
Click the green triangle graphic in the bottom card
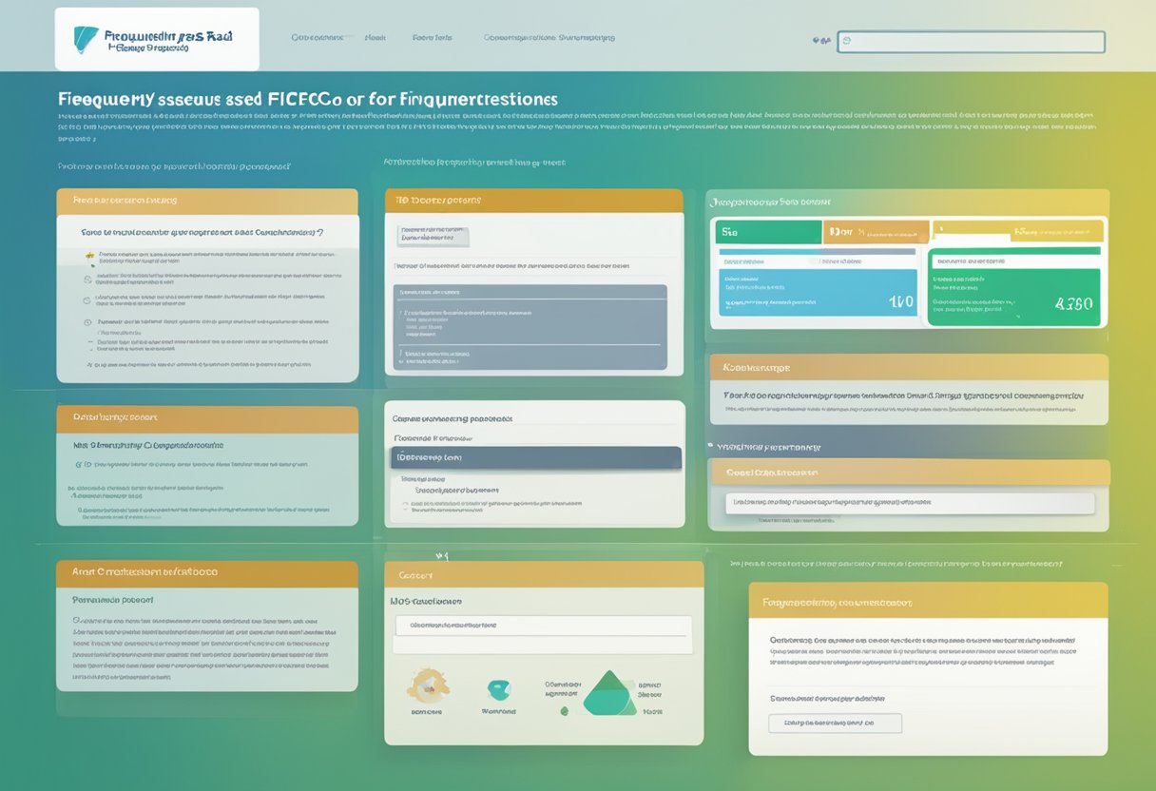[x=608, y=692]
